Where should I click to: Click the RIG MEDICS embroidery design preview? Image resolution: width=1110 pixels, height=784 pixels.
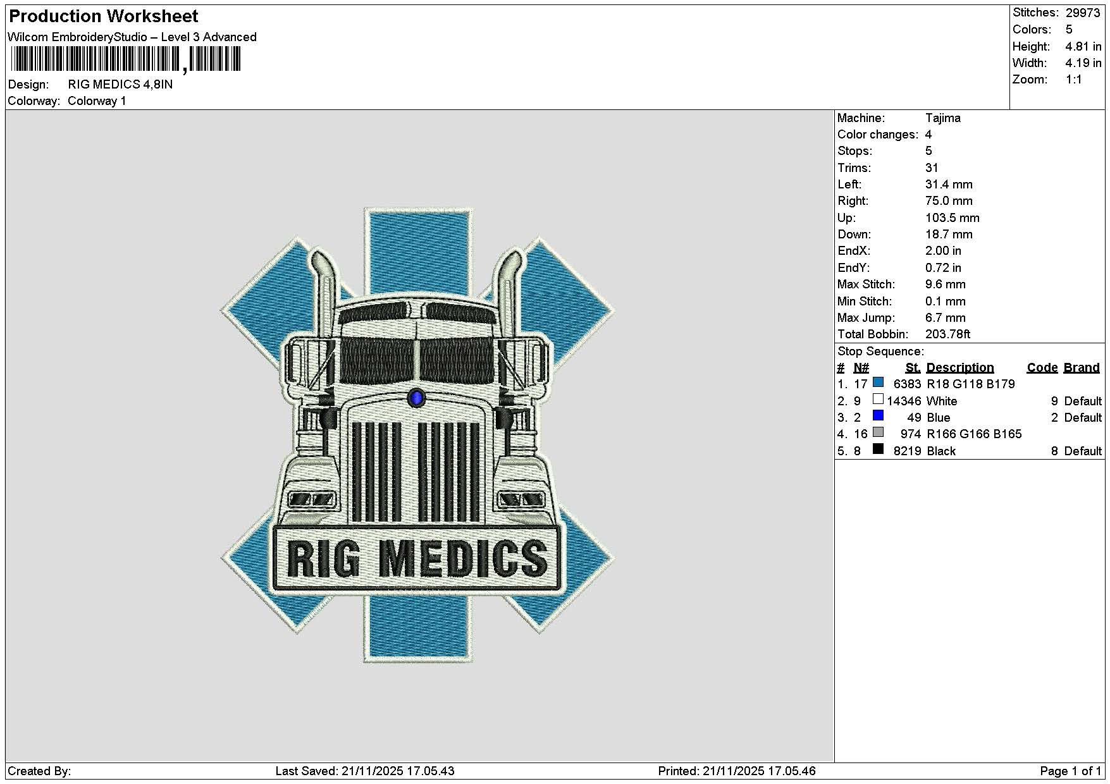click(x=417, y=435)
